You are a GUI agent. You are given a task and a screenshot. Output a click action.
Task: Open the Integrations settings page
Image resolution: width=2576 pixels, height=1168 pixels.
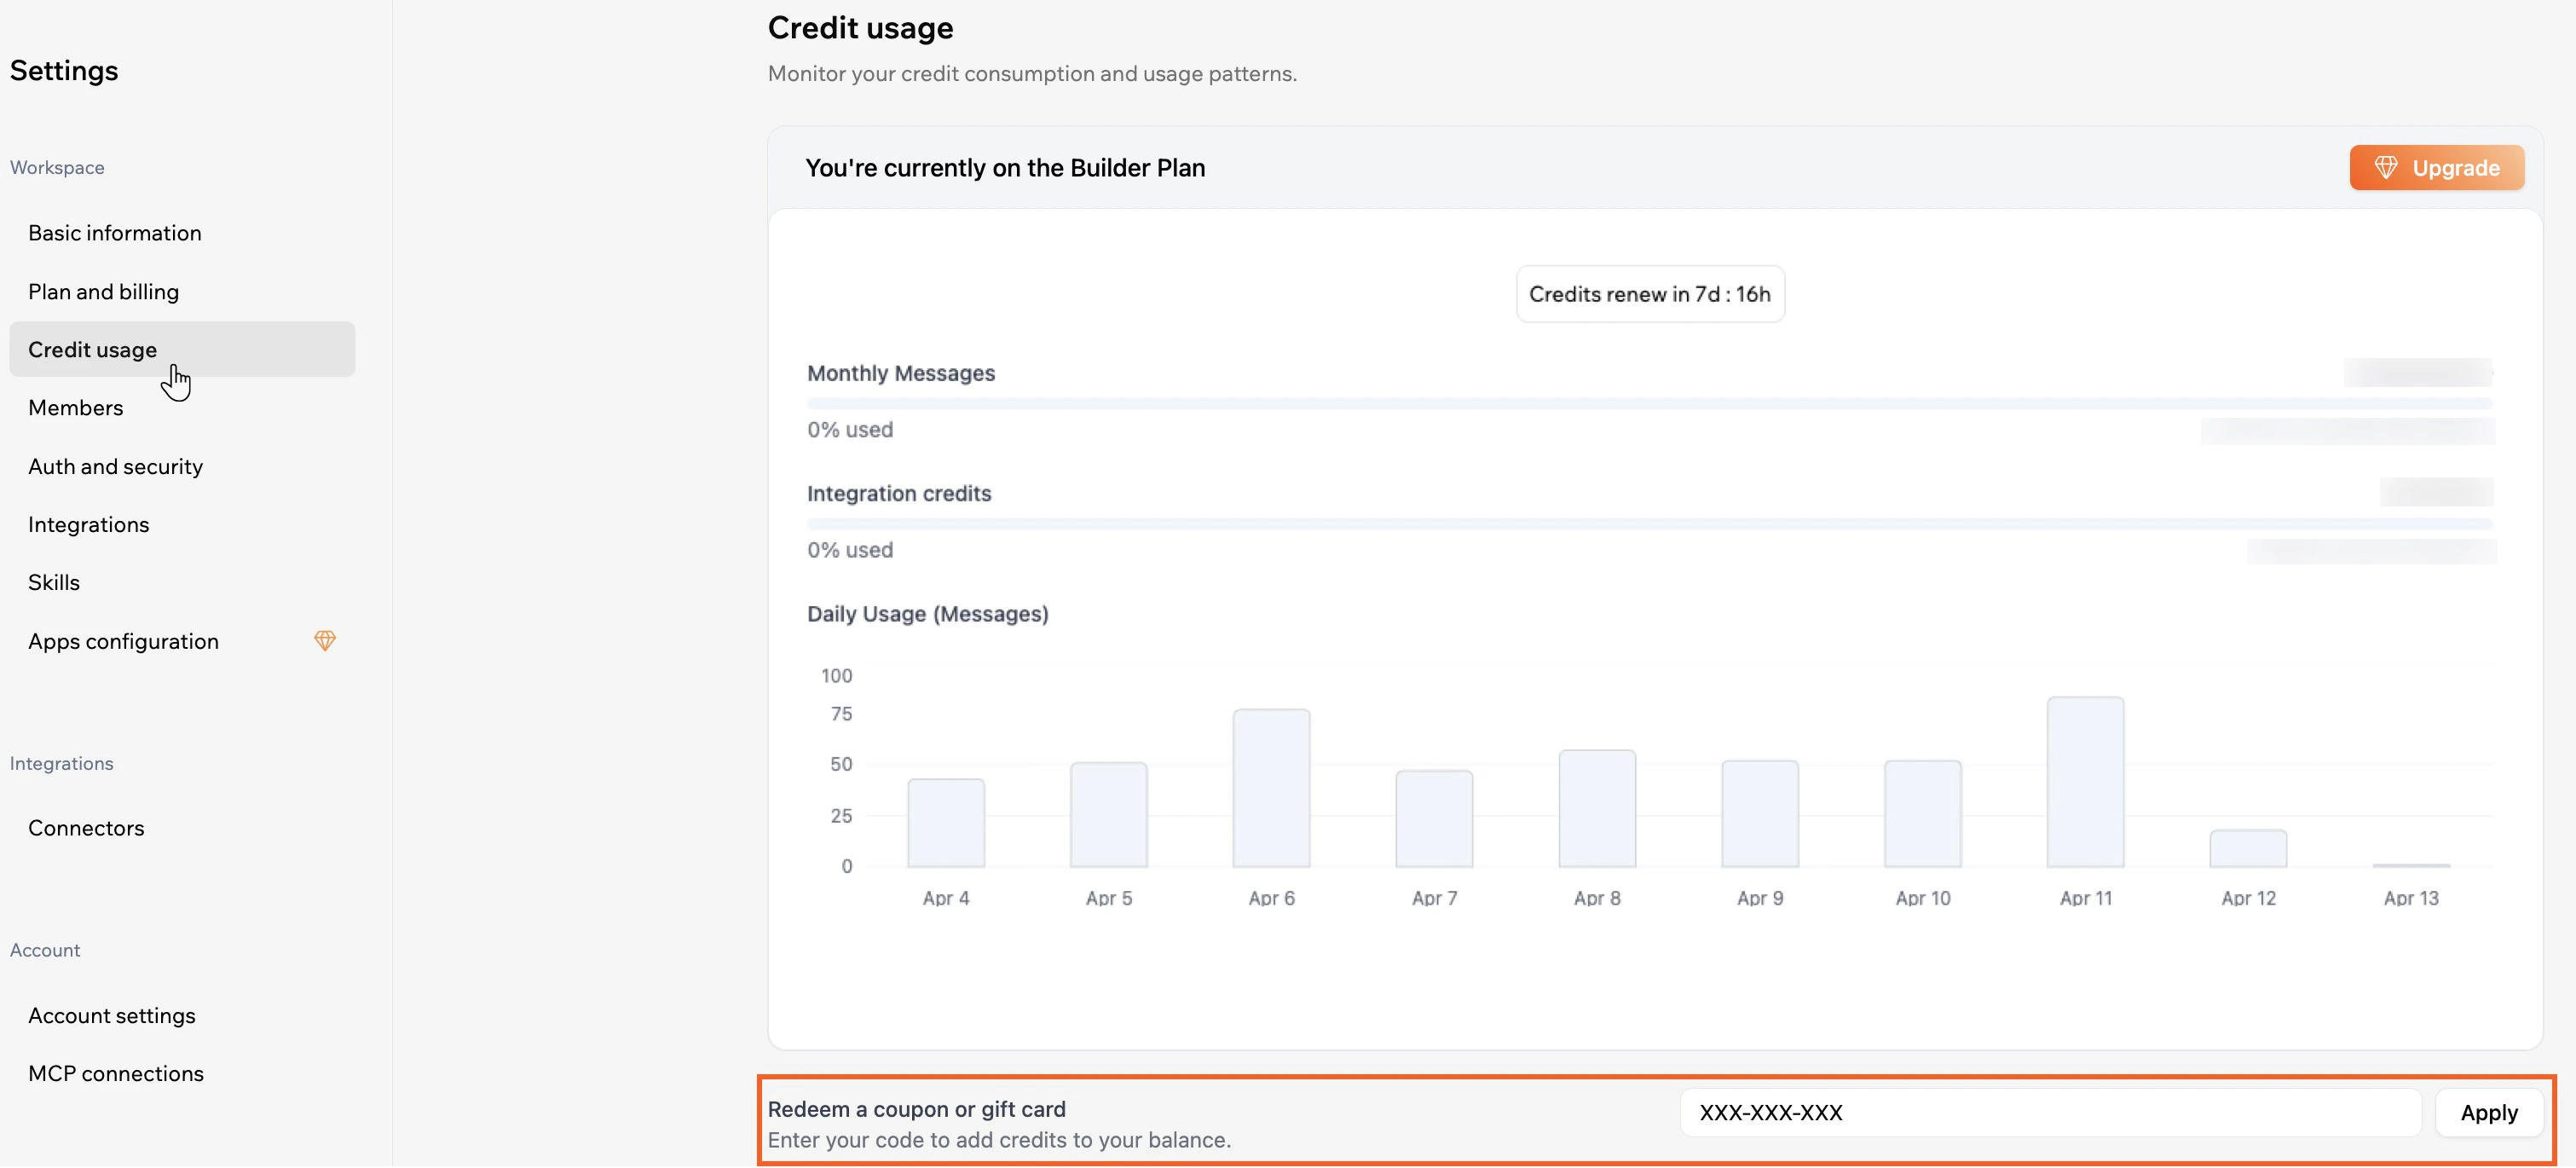(88, 524)
